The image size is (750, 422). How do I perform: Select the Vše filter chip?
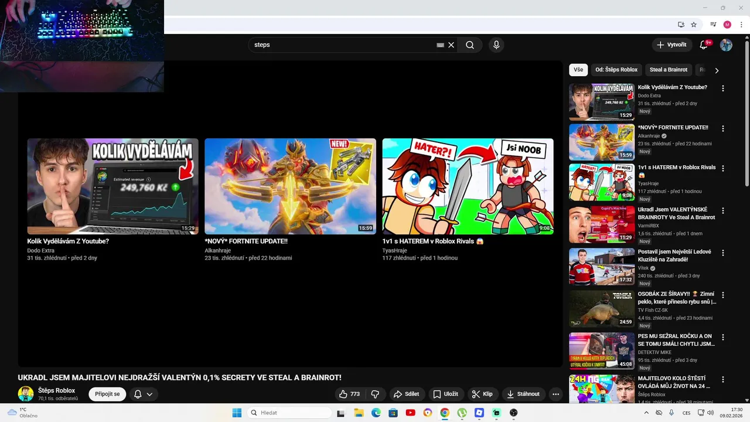pyautogui.click(x=578, y=70)
